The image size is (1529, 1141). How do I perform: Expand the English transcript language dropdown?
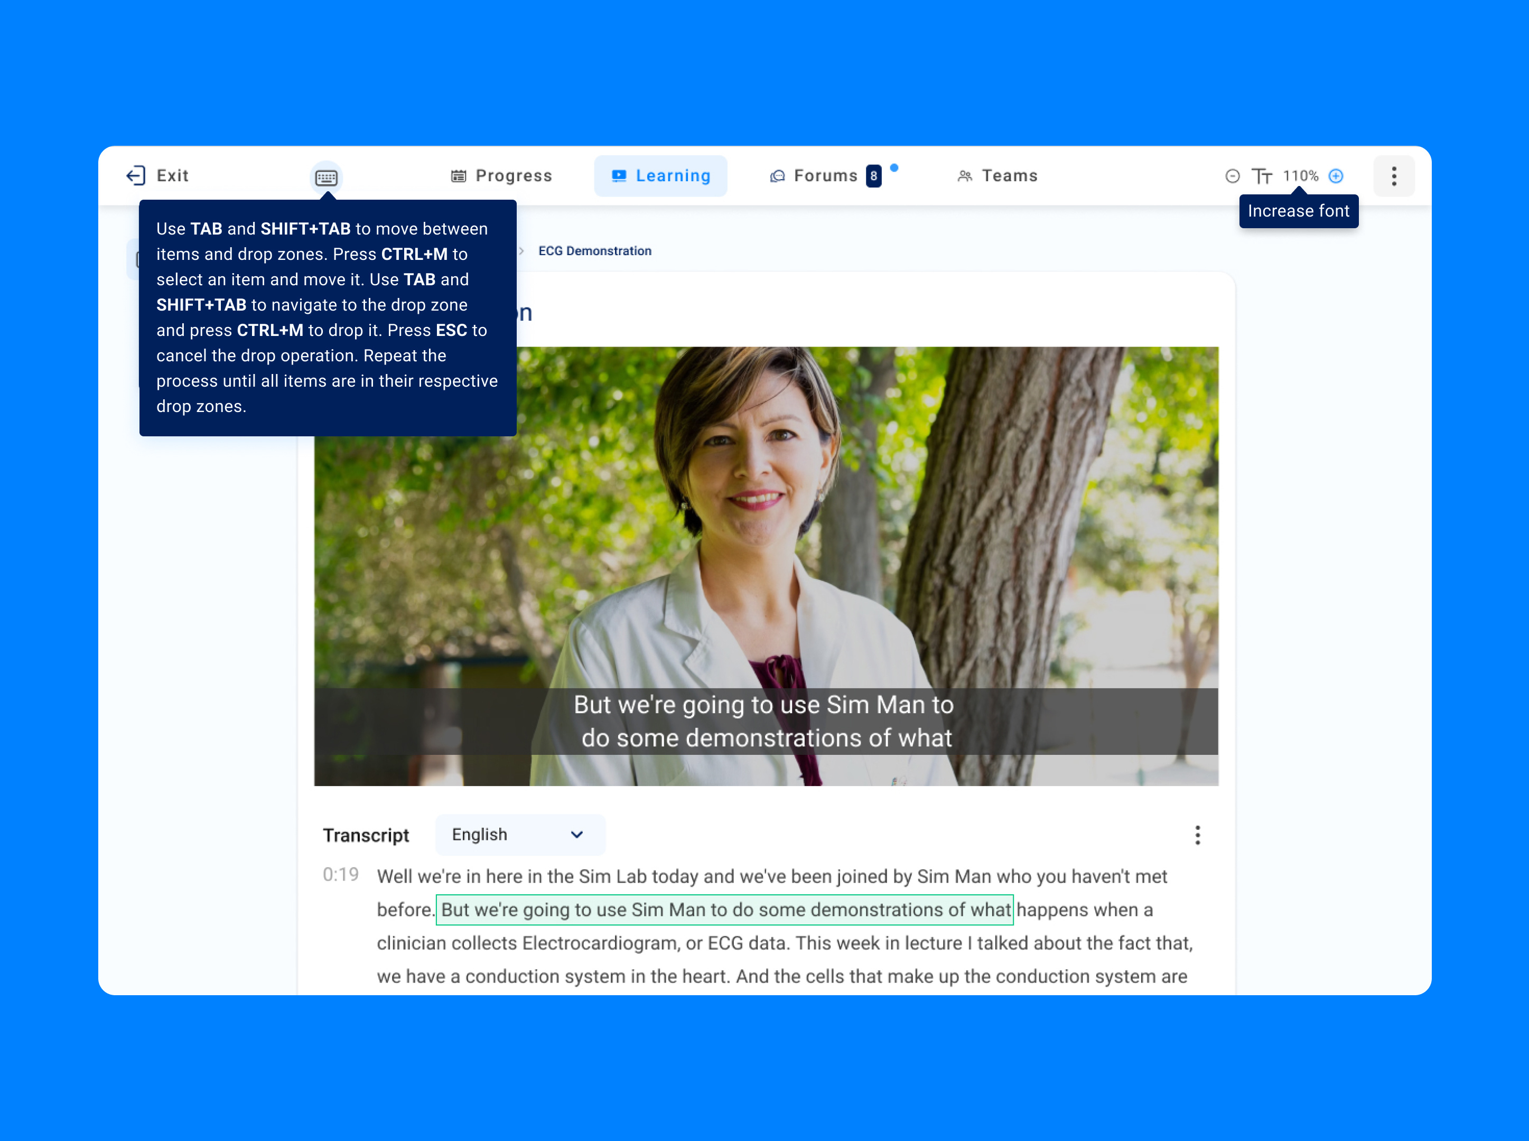[x=520, y=834]
